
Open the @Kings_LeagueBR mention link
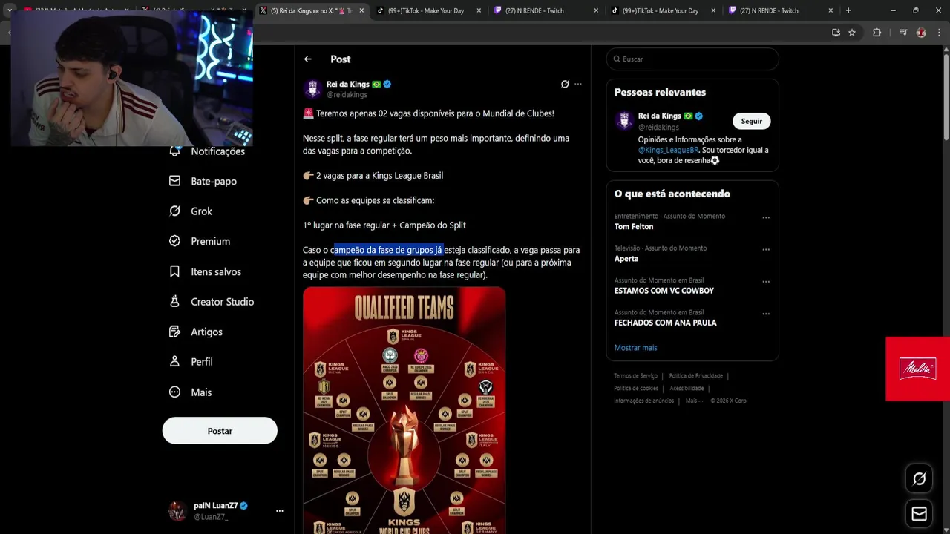coord(669,150)
